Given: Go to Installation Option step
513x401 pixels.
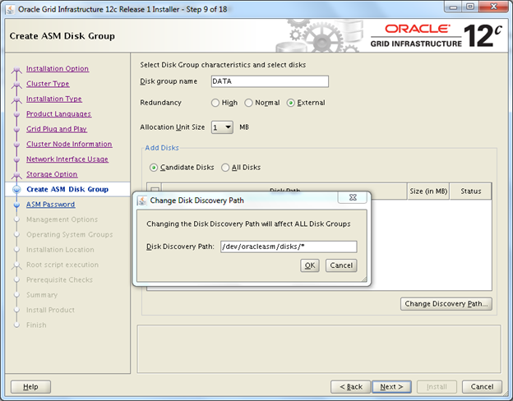Looking at the screenshot, I should [x=58, y=69].
